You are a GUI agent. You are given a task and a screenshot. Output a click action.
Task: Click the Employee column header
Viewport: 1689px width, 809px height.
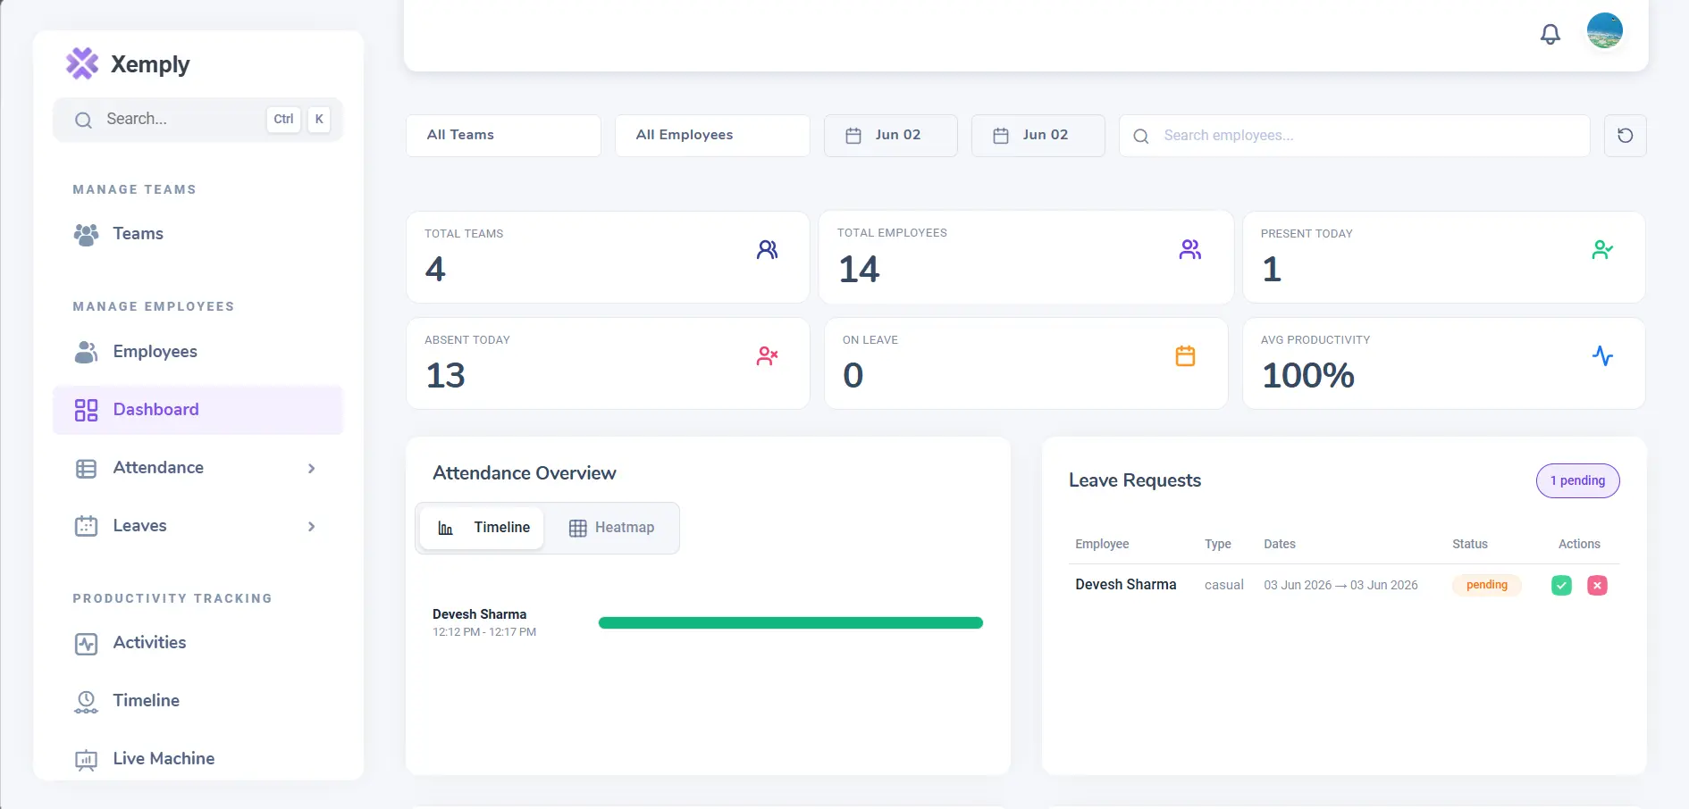coord(1102,544)
